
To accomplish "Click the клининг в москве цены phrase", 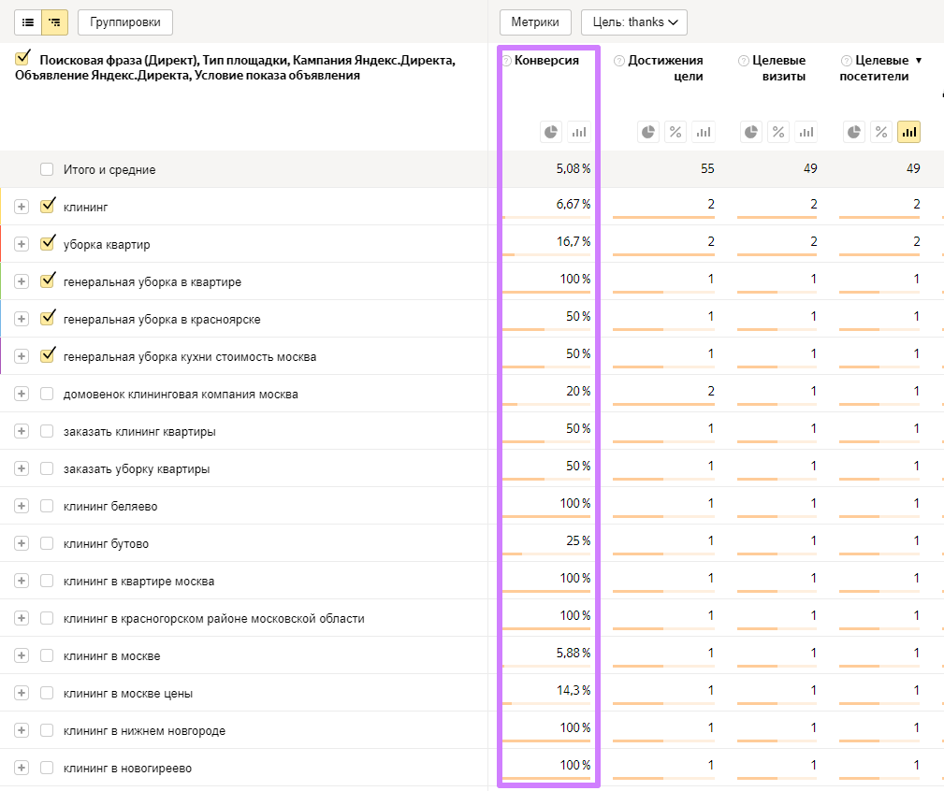I will click(x=128, y=693).
